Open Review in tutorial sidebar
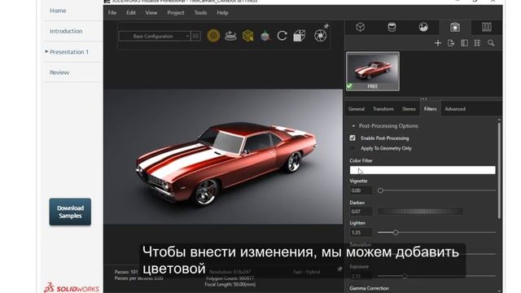The height and width of the screenshot is (293, 521). click(x=59, y=72)
